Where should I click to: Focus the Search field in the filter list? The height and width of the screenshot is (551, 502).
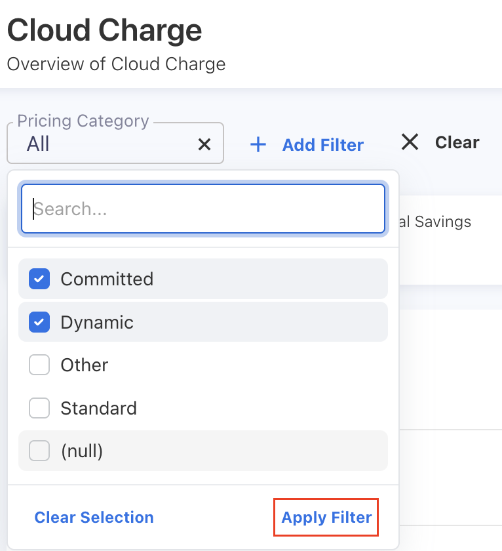click(203, 209)
